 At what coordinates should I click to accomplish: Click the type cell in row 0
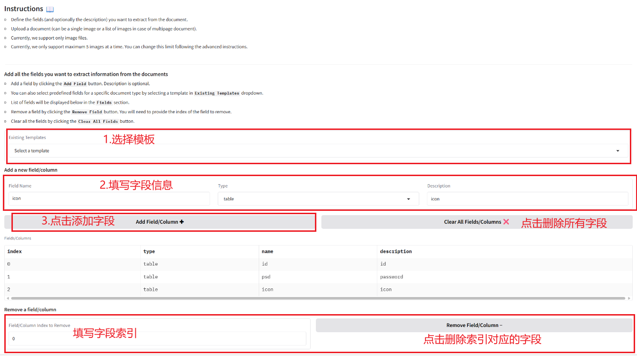pyautogui.click(x=151, y=264)
